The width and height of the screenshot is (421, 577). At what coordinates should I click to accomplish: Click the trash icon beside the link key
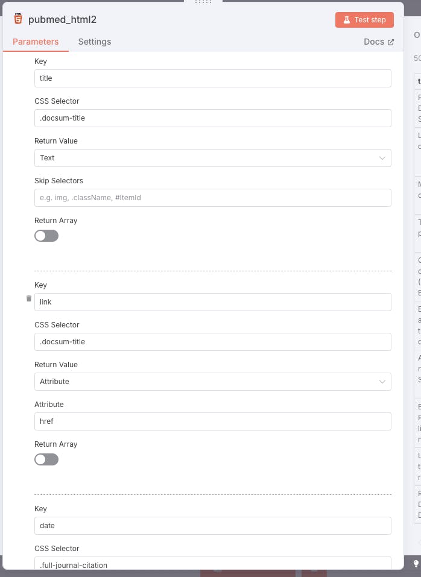click(28, 298)
